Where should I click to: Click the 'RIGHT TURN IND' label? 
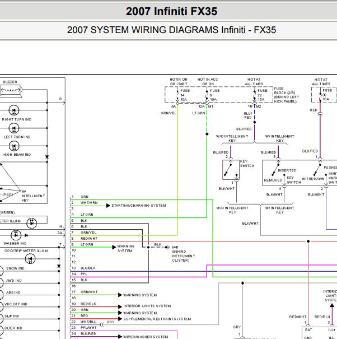click(17, 119)
